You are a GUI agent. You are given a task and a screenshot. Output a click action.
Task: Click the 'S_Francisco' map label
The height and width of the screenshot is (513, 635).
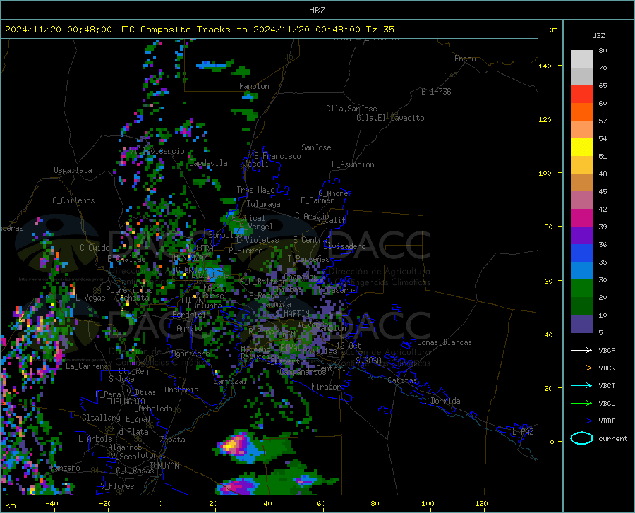[x=277, y=156]
